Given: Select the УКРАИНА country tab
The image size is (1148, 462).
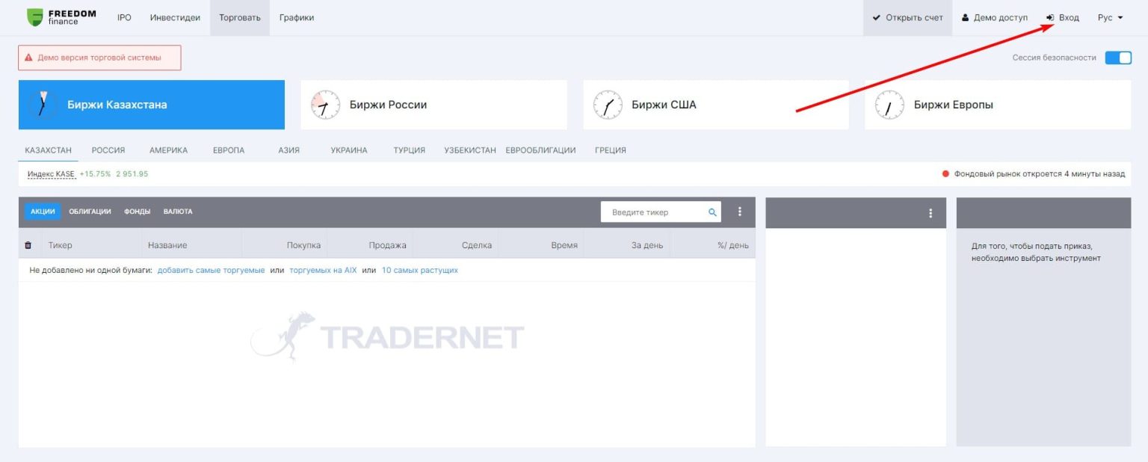Looking at the screenshot, I should [348, 150].
